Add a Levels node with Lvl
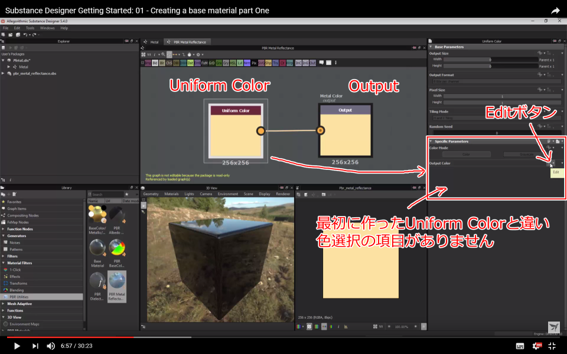Viewport: 567px width, 354px height. point(240,63)
